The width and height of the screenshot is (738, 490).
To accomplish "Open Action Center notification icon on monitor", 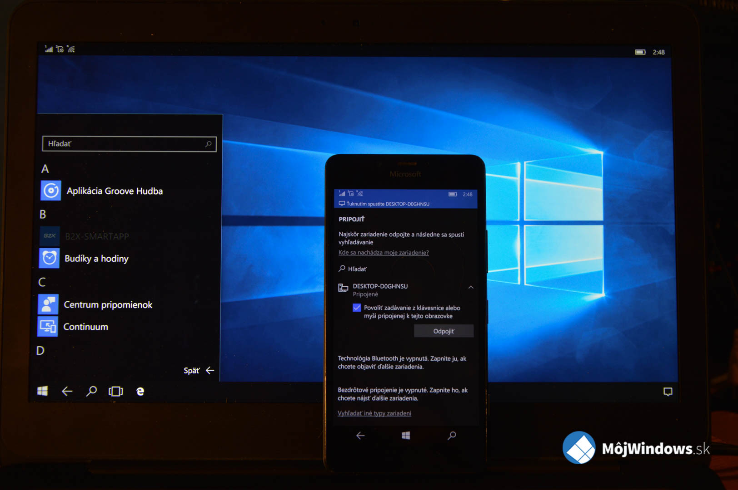I will tap(668, 392).
